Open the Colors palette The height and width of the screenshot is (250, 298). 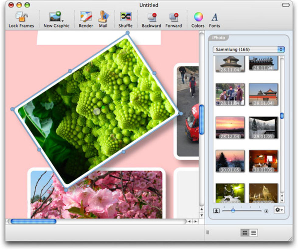[198, 17]
